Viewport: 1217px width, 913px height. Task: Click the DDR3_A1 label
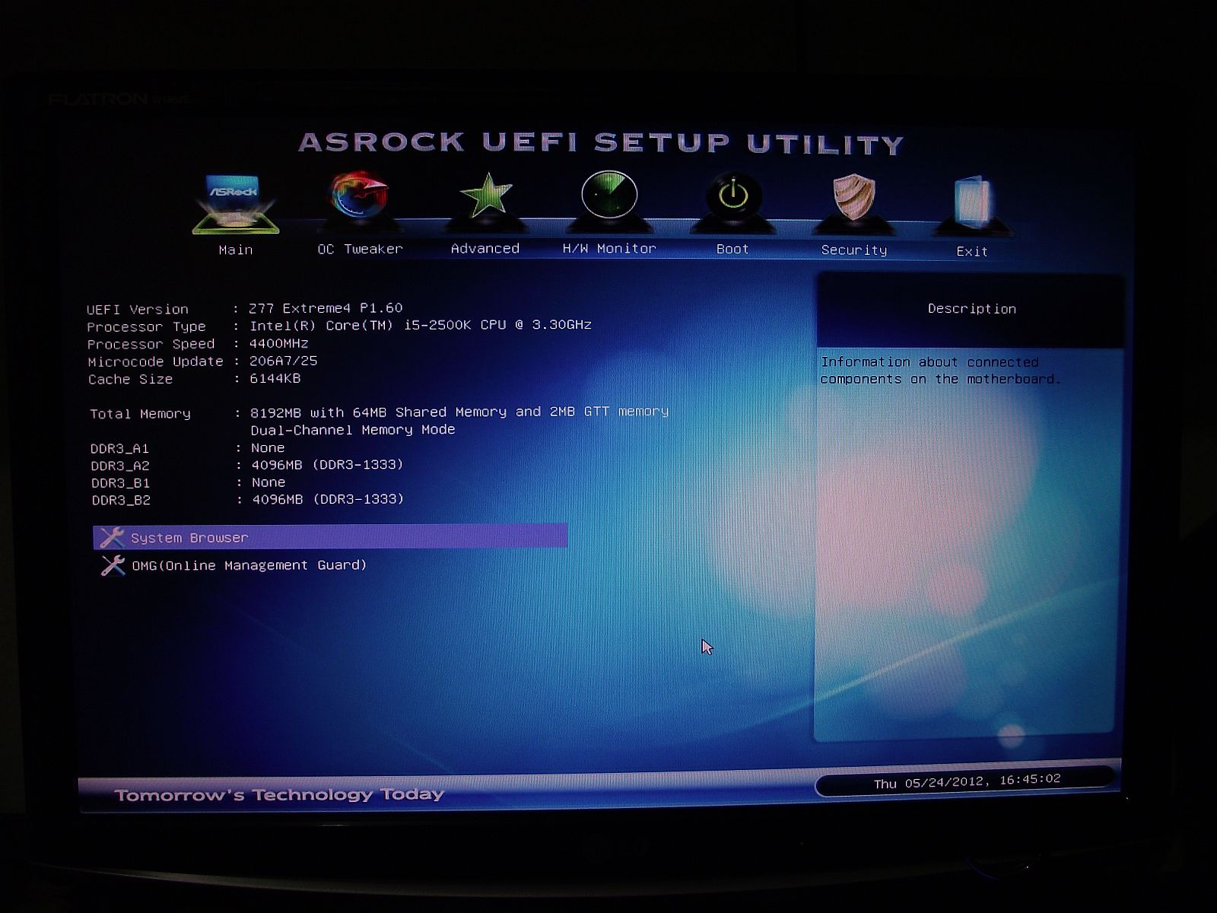click(x=120, y=448)
